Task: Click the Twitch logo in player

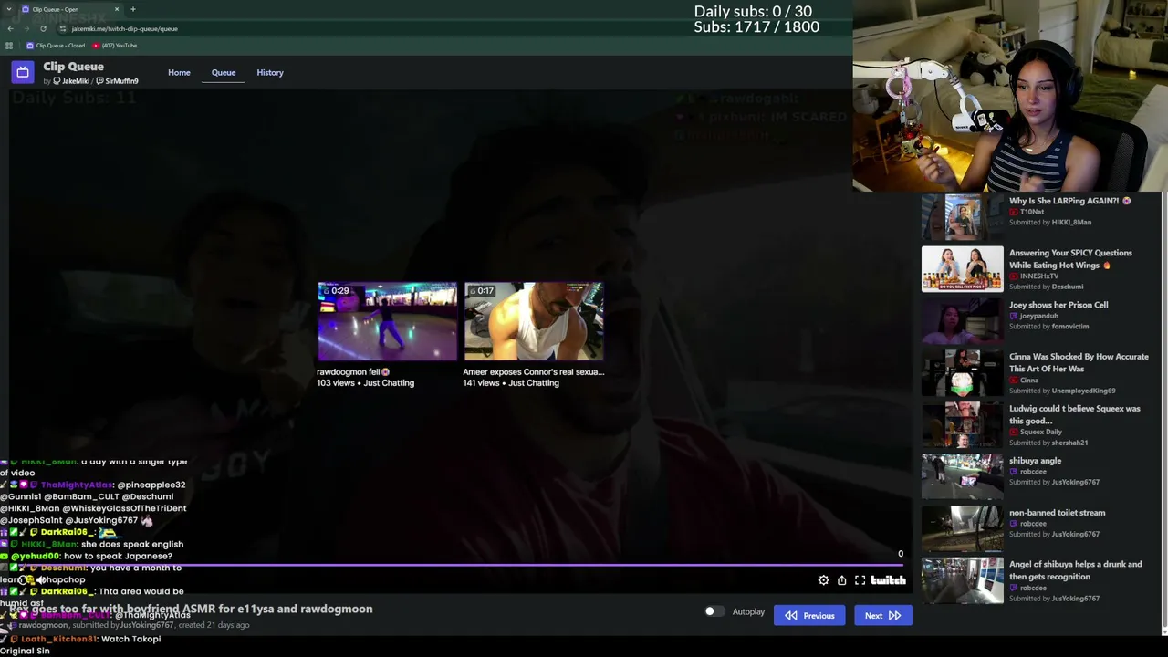Action: click(888, 580)
